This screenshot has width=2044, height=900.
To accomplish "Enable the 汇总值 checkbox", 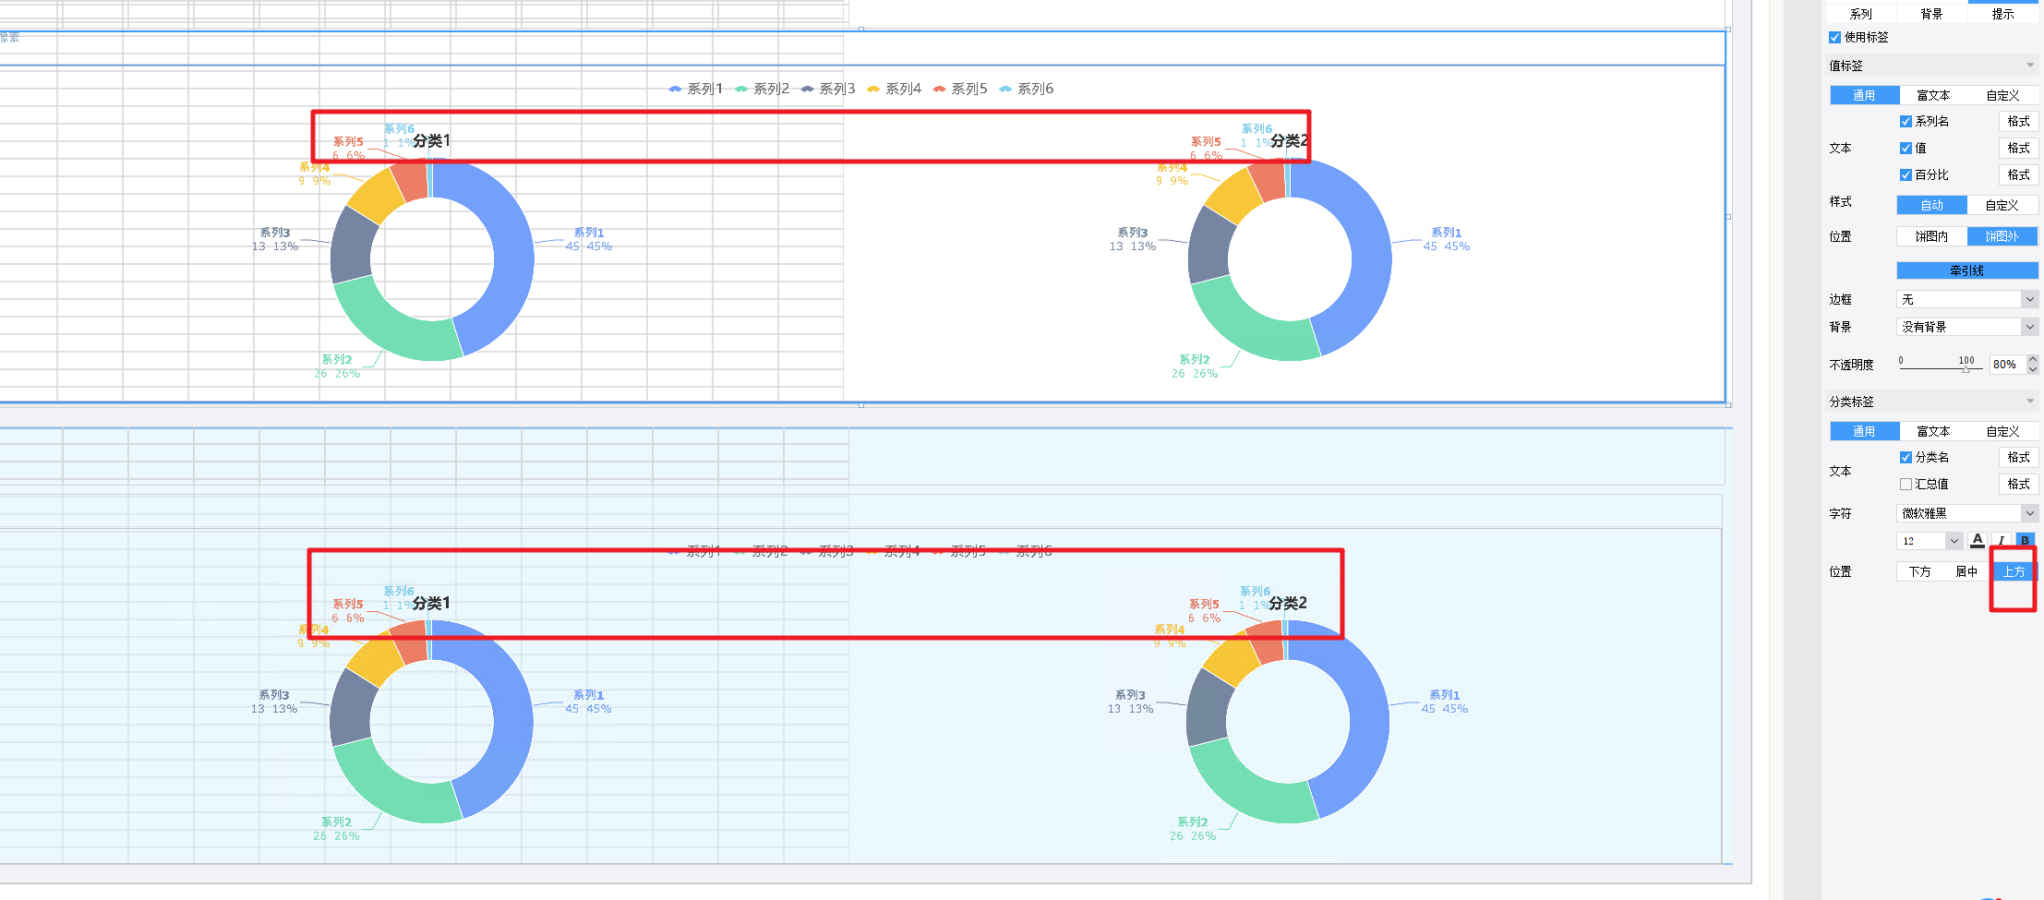I will [x=1906, y=485].
